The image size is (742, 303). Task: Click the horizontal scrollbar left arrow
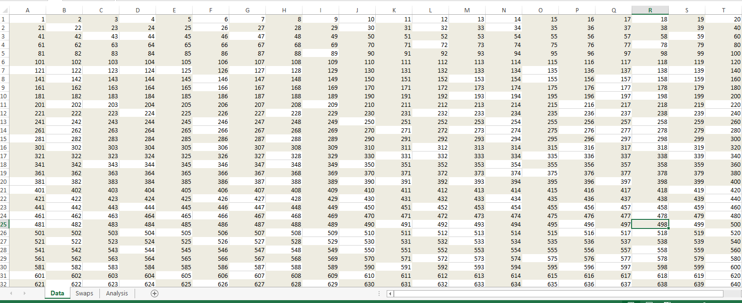point(391,294)
